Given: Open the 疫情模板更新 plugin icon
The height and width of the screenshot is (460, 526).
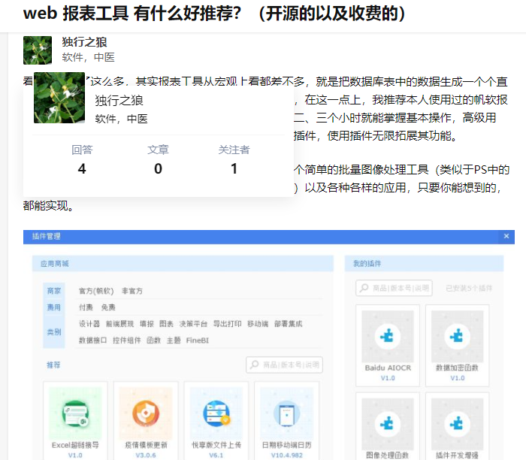Looking at the screenshot, I should [146, 413].
